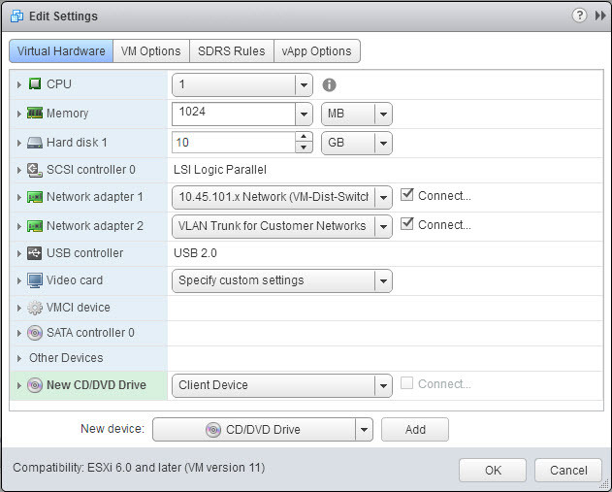Click the CPU info icon
Viewport: 612px width, 492px height.
tap(330, 85)
